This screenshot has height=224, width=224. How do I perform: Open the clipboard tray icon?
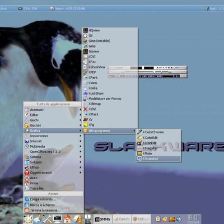(x=158, y=219)
